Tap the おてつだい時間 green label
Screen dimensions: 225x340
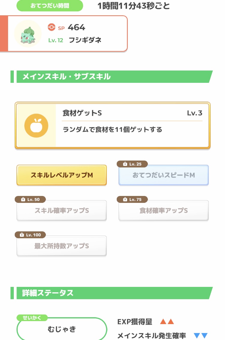tap(49, 6)
